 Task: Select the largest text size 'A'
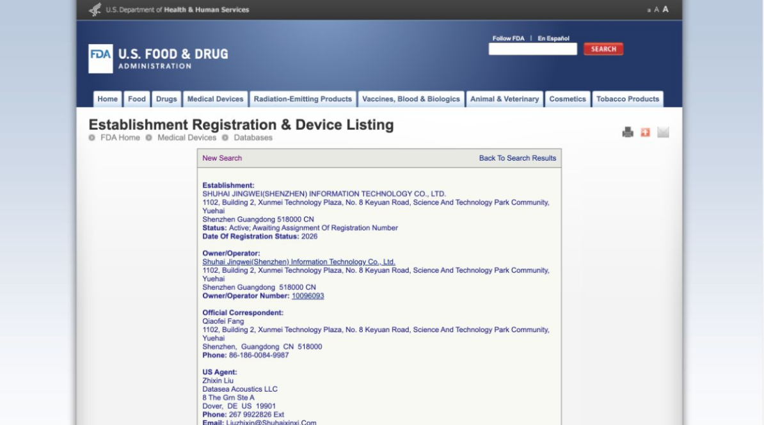coord(665,9)
